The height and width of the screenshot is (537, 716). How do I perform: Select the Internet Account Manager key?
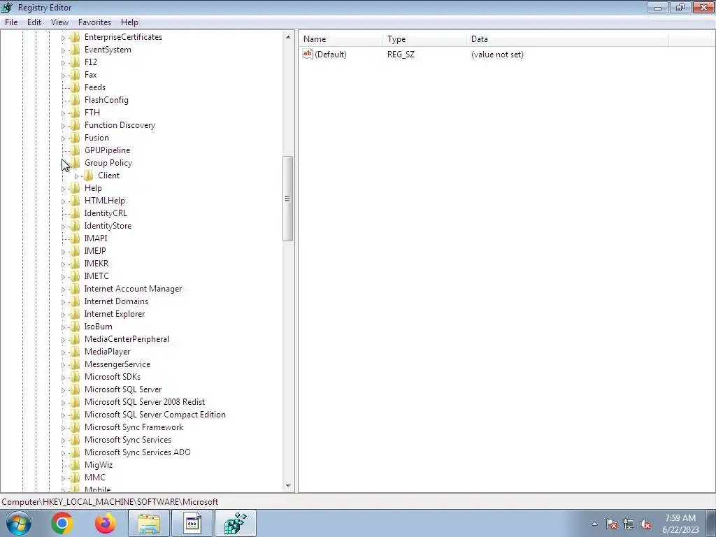click(x=133, y=289)
